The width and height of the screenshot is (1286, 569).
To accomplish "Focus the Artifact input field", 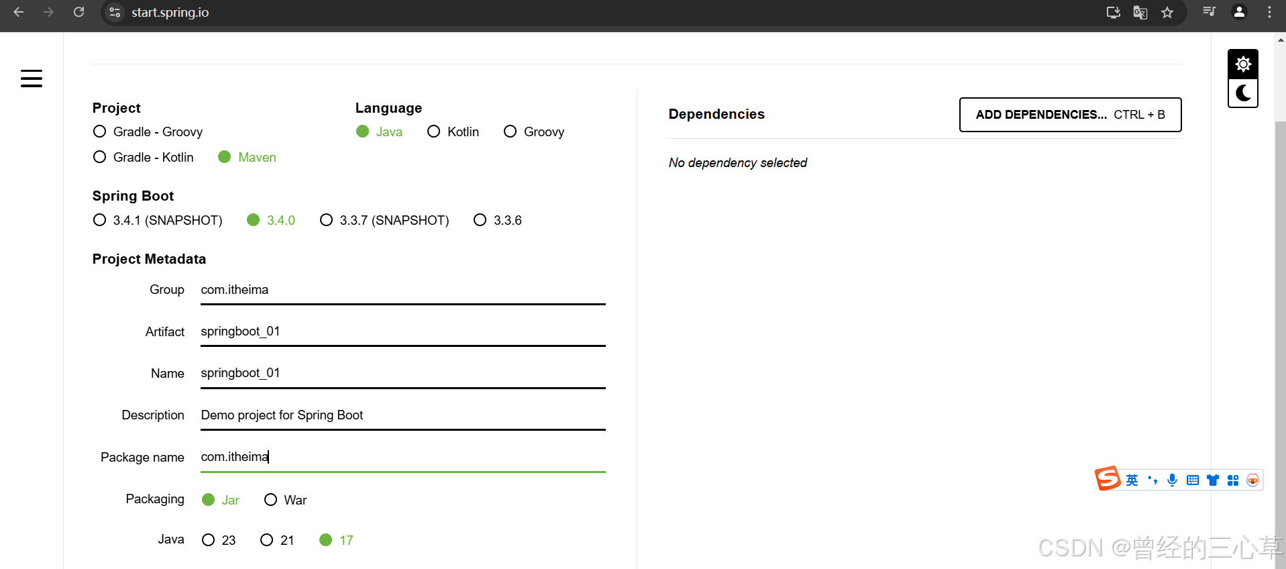I will (x=403, y=331).
